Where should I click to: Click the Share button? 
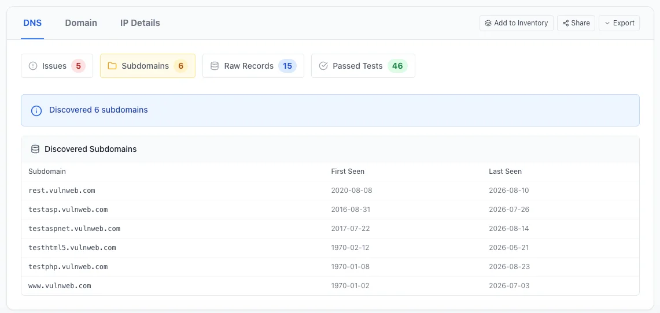(x=576, y=23)
